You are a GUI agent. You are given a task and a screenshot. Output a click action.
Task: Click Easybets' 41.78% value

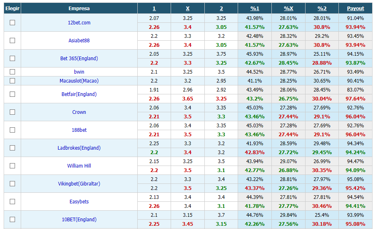click(x=255, y=206)
